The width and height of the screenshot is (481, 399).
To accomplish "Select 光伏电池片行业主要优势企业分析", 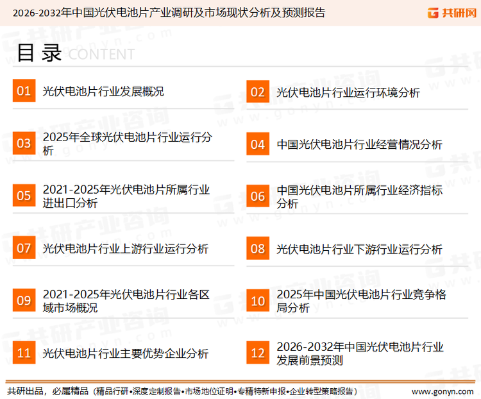I will [x=126, y=353].
